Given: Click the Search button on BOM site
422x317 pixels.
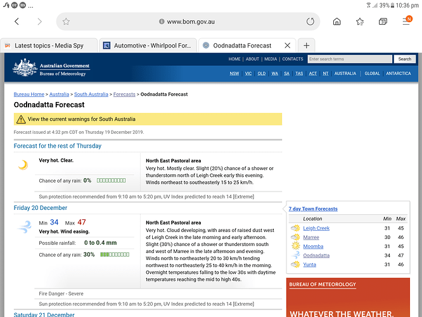Looking at the screenshot, I should coord(404,59).
